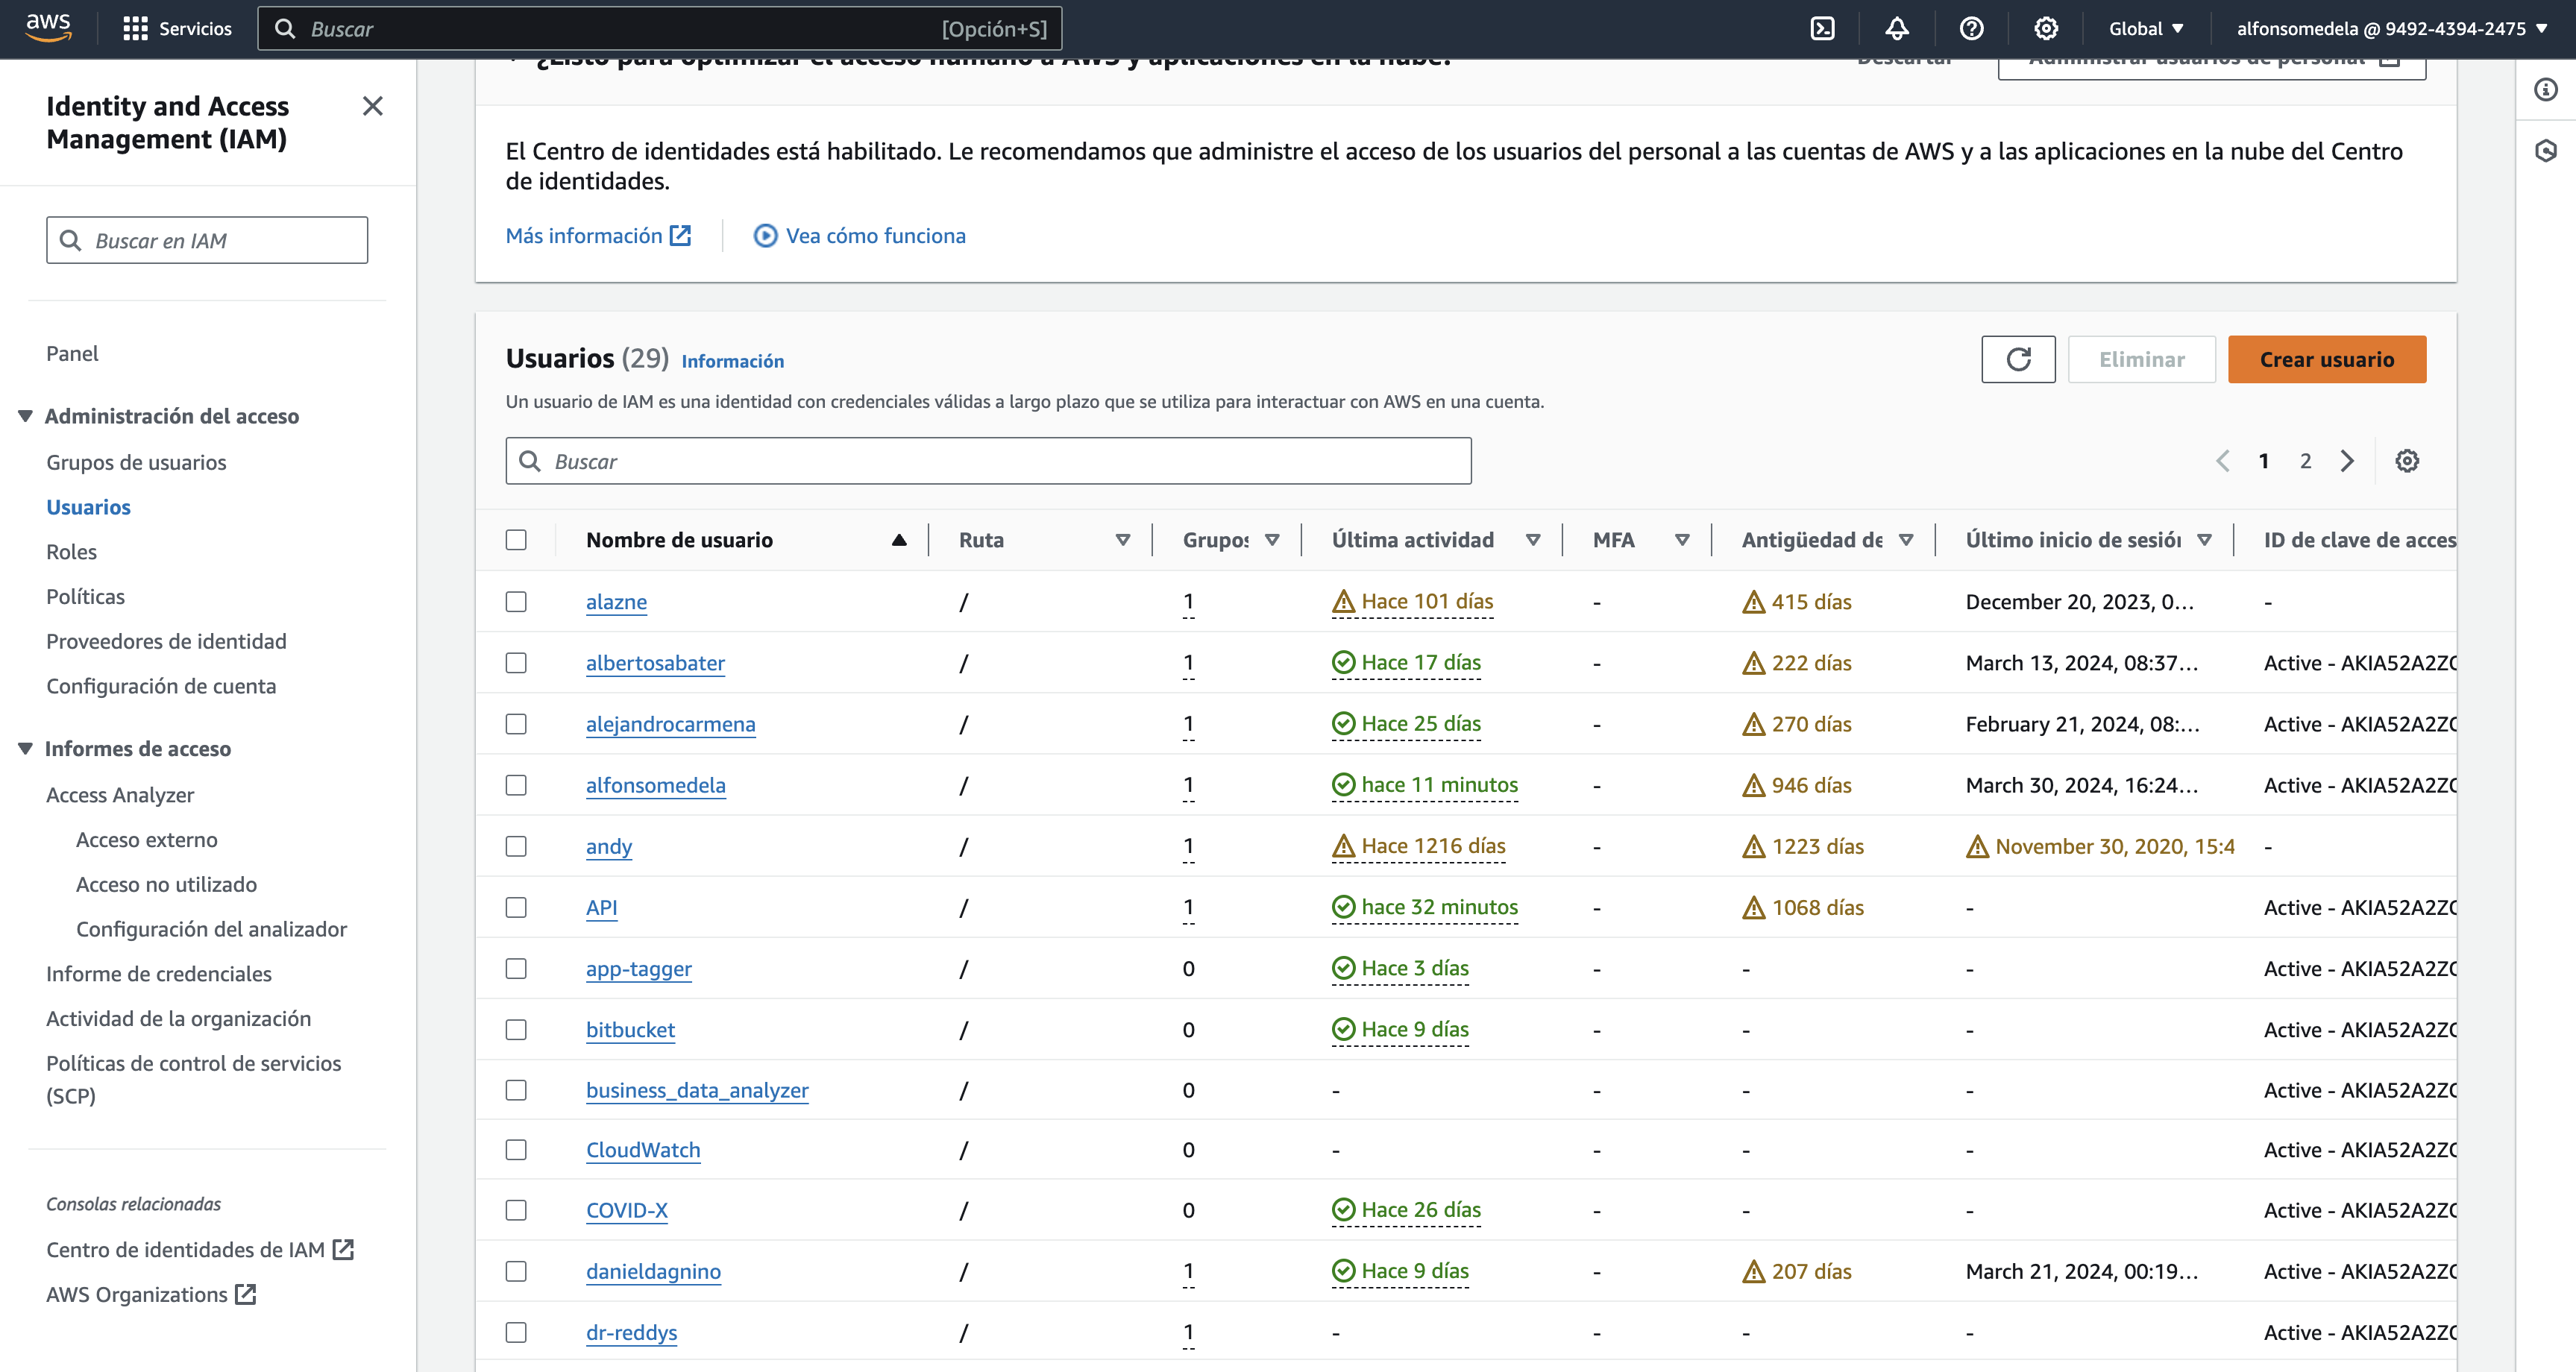2576x1372 pixels.
Task: Navigate to Roles
Action: click(x=71, y=552)
